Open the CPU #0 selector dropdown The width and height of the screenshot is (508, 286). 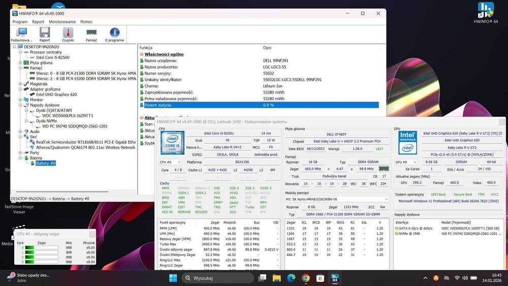click(170, 162)
